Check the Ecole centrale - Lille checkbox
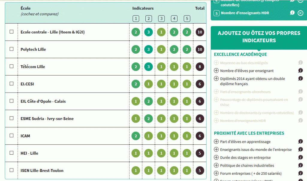Screen dimensions: 307x181 tap(12, 32)
